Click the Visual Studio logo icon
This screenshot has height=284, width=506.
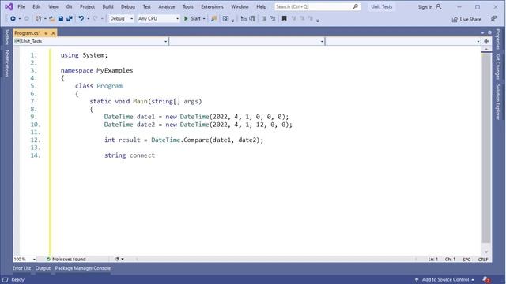[9, 6]
